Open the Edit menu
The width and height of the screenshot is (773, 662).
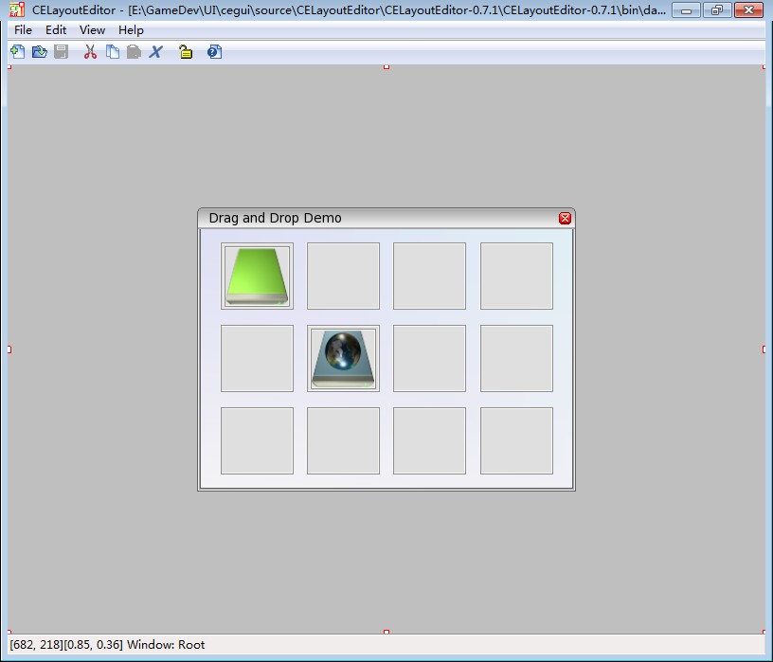[x=56, y=30]
